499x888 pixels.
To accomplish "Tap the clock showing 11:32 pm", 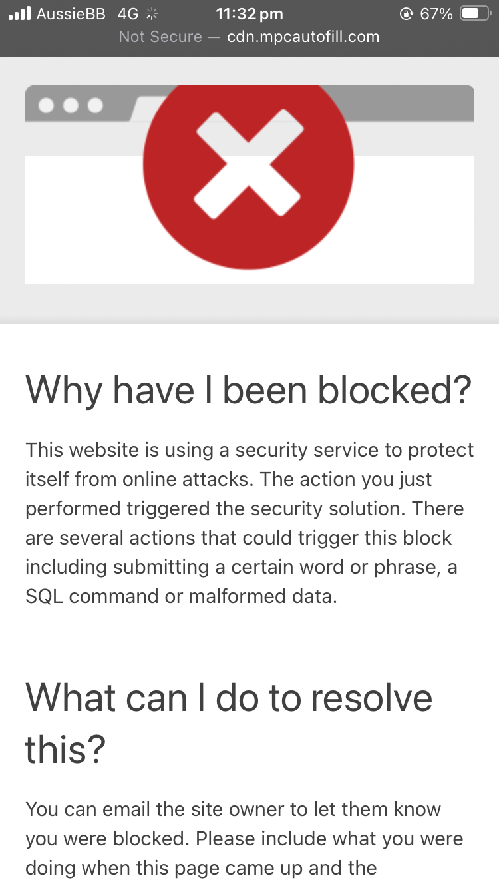I will pos(249,13).
